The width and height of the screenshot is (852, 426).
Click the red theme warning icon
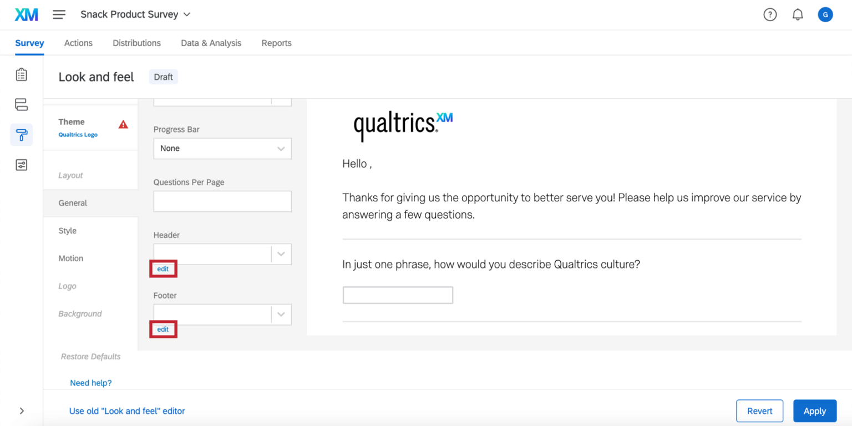123,124
